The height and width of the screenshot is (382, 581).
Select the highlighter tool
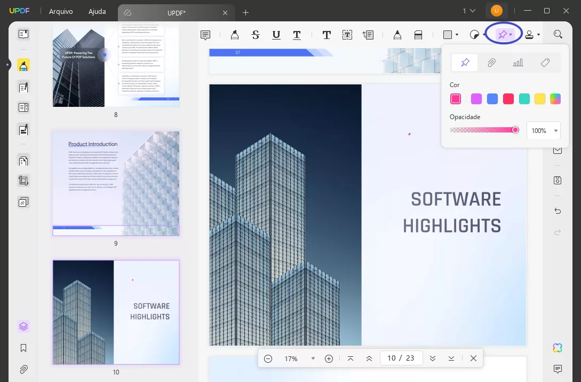point(235,35)
